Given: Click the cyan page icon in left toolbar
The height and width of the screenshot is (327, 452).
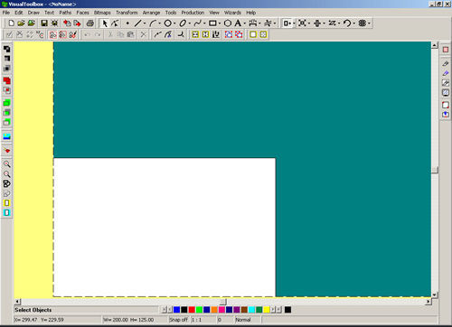Looking at the screenshot, I should [6, 212].
